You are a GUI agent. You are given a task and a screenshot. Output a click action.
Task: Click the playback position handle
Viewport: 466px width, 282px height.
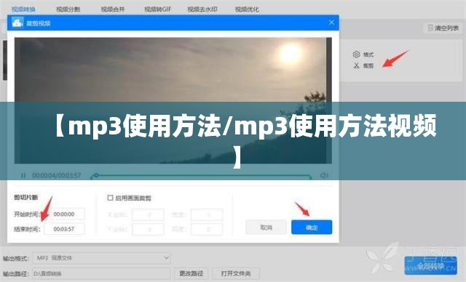(96, 176)
